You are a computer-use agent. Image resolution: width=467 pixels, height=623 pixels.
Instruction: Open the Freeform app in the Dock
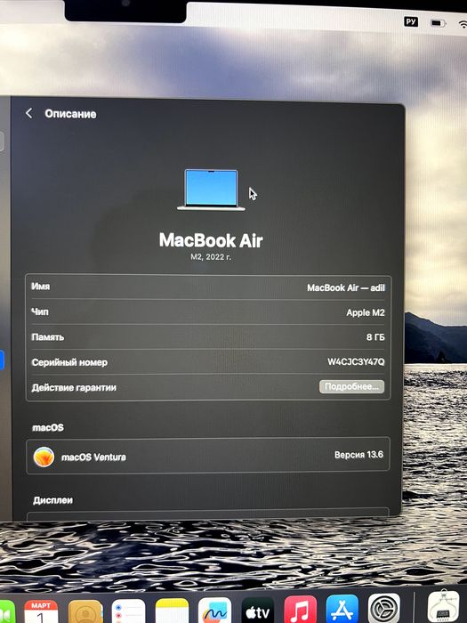coord(215,611)
